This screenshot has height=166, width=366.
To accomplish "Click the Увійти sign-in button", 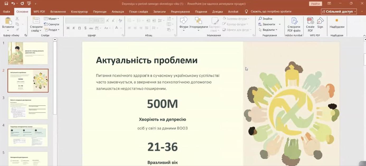I will 315,4.
